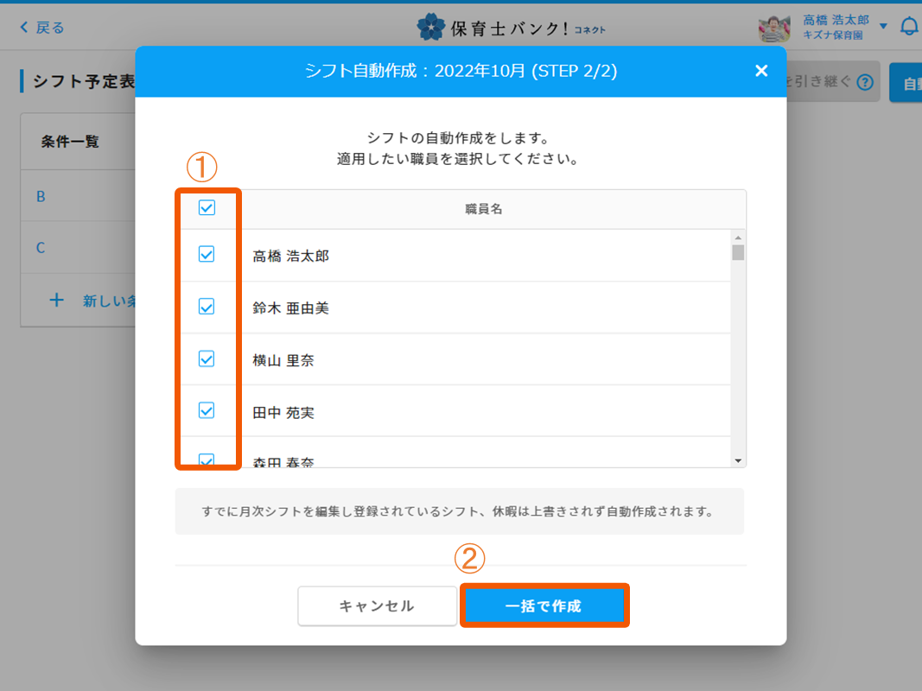Uncheck the checkbox for 田中 苑実
The width and height of the screenshot is (922, 691).
(207, 410)
